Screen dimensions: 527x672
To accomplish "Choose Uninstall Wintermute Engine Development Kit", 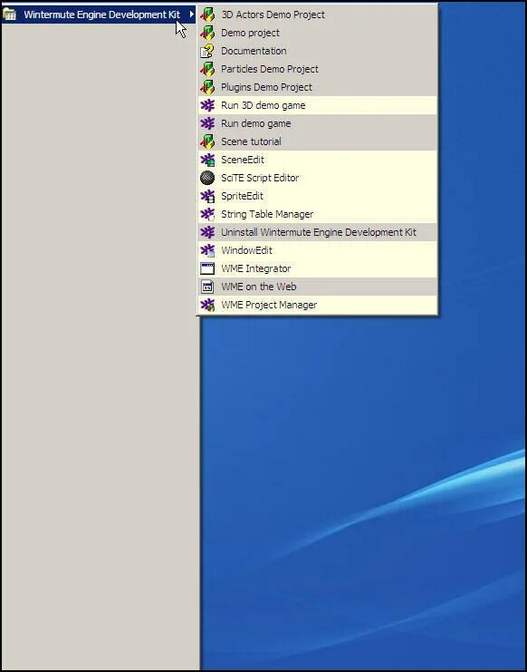I will (x=318, y=232).
